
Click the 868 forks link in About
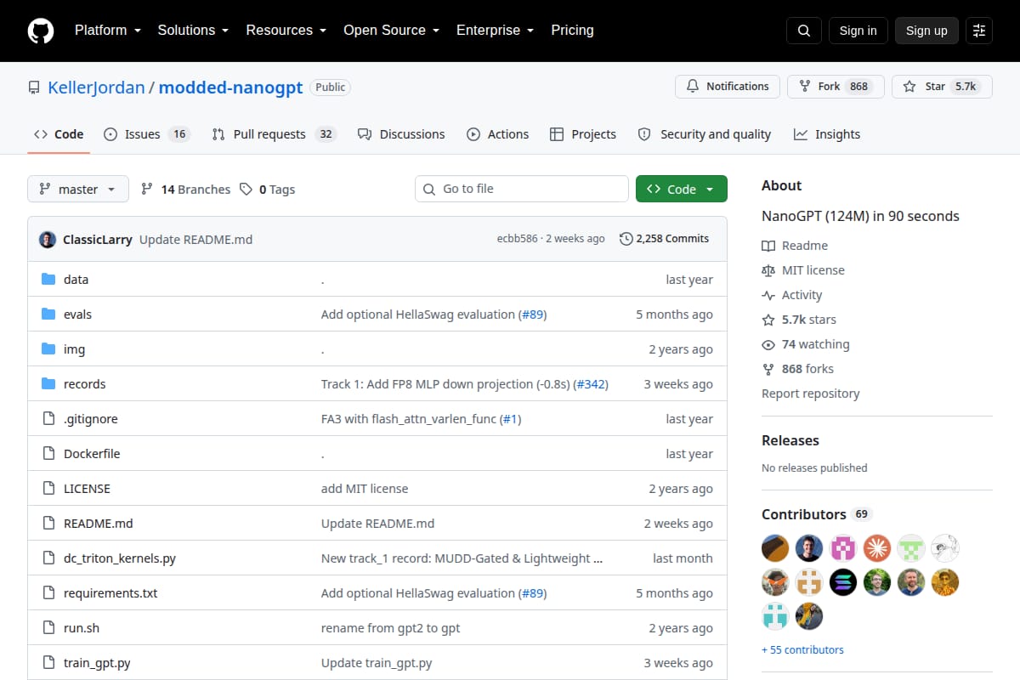pyautogui.click(x=797, y=369)
